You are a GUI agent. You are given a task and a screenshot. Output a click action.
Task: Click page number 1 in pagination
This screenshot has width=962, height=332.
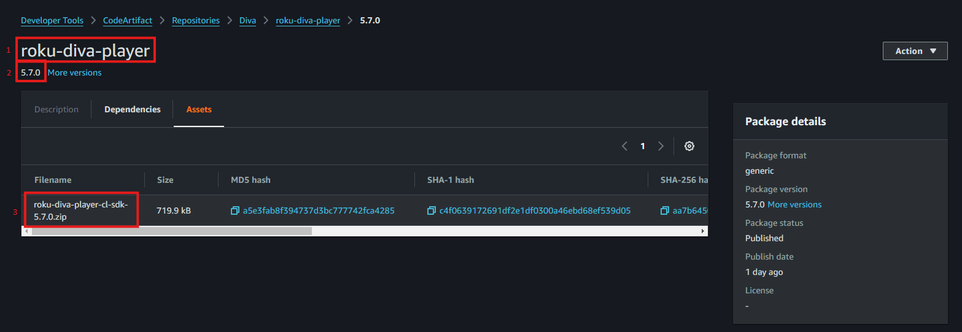[x=643, y=146]
